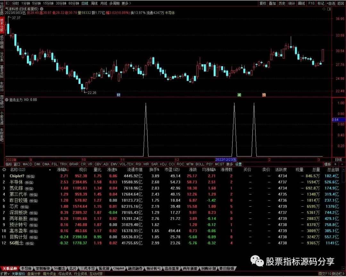
Task: Zoom in with the plus button
Action: [335, 164]
